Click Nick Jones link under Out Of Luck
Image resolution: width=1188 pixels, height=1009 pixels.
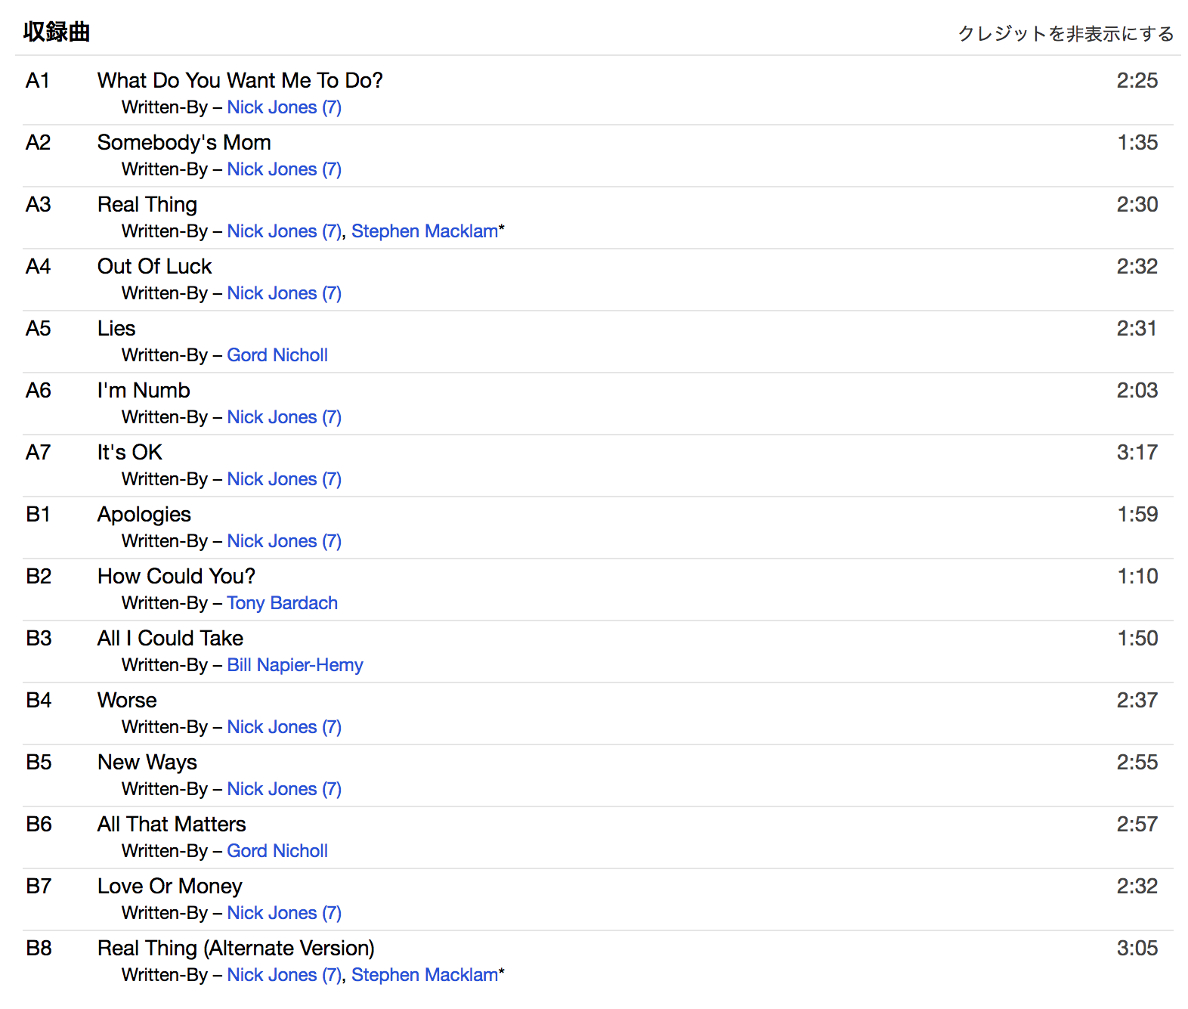[x=283, y=293]
